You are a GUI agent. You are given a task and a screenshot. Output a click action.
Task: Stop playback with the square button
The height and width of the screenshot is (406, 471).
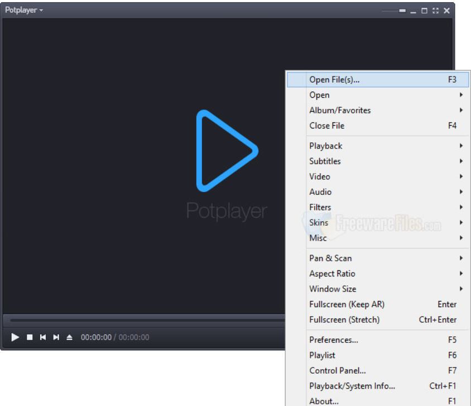(x=30, y=337)
